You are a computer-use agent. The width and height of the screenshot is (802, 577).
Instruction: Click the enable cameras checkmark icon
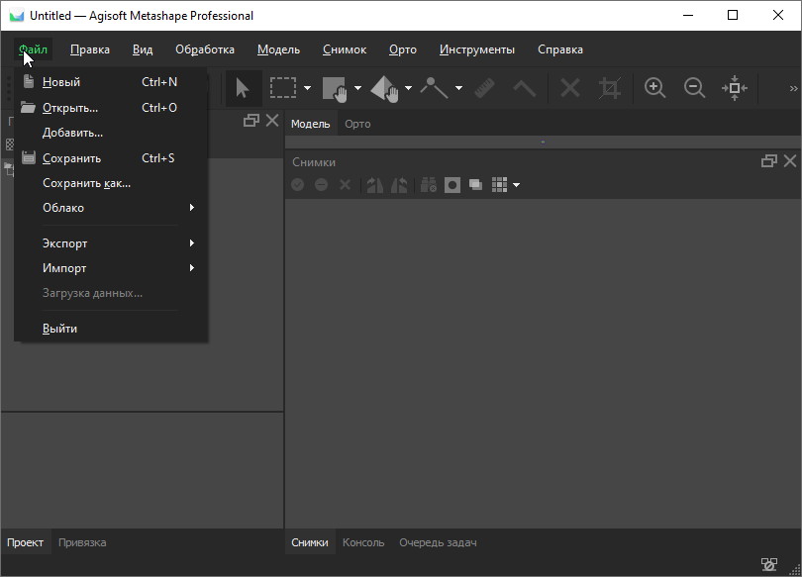(298, 184)
